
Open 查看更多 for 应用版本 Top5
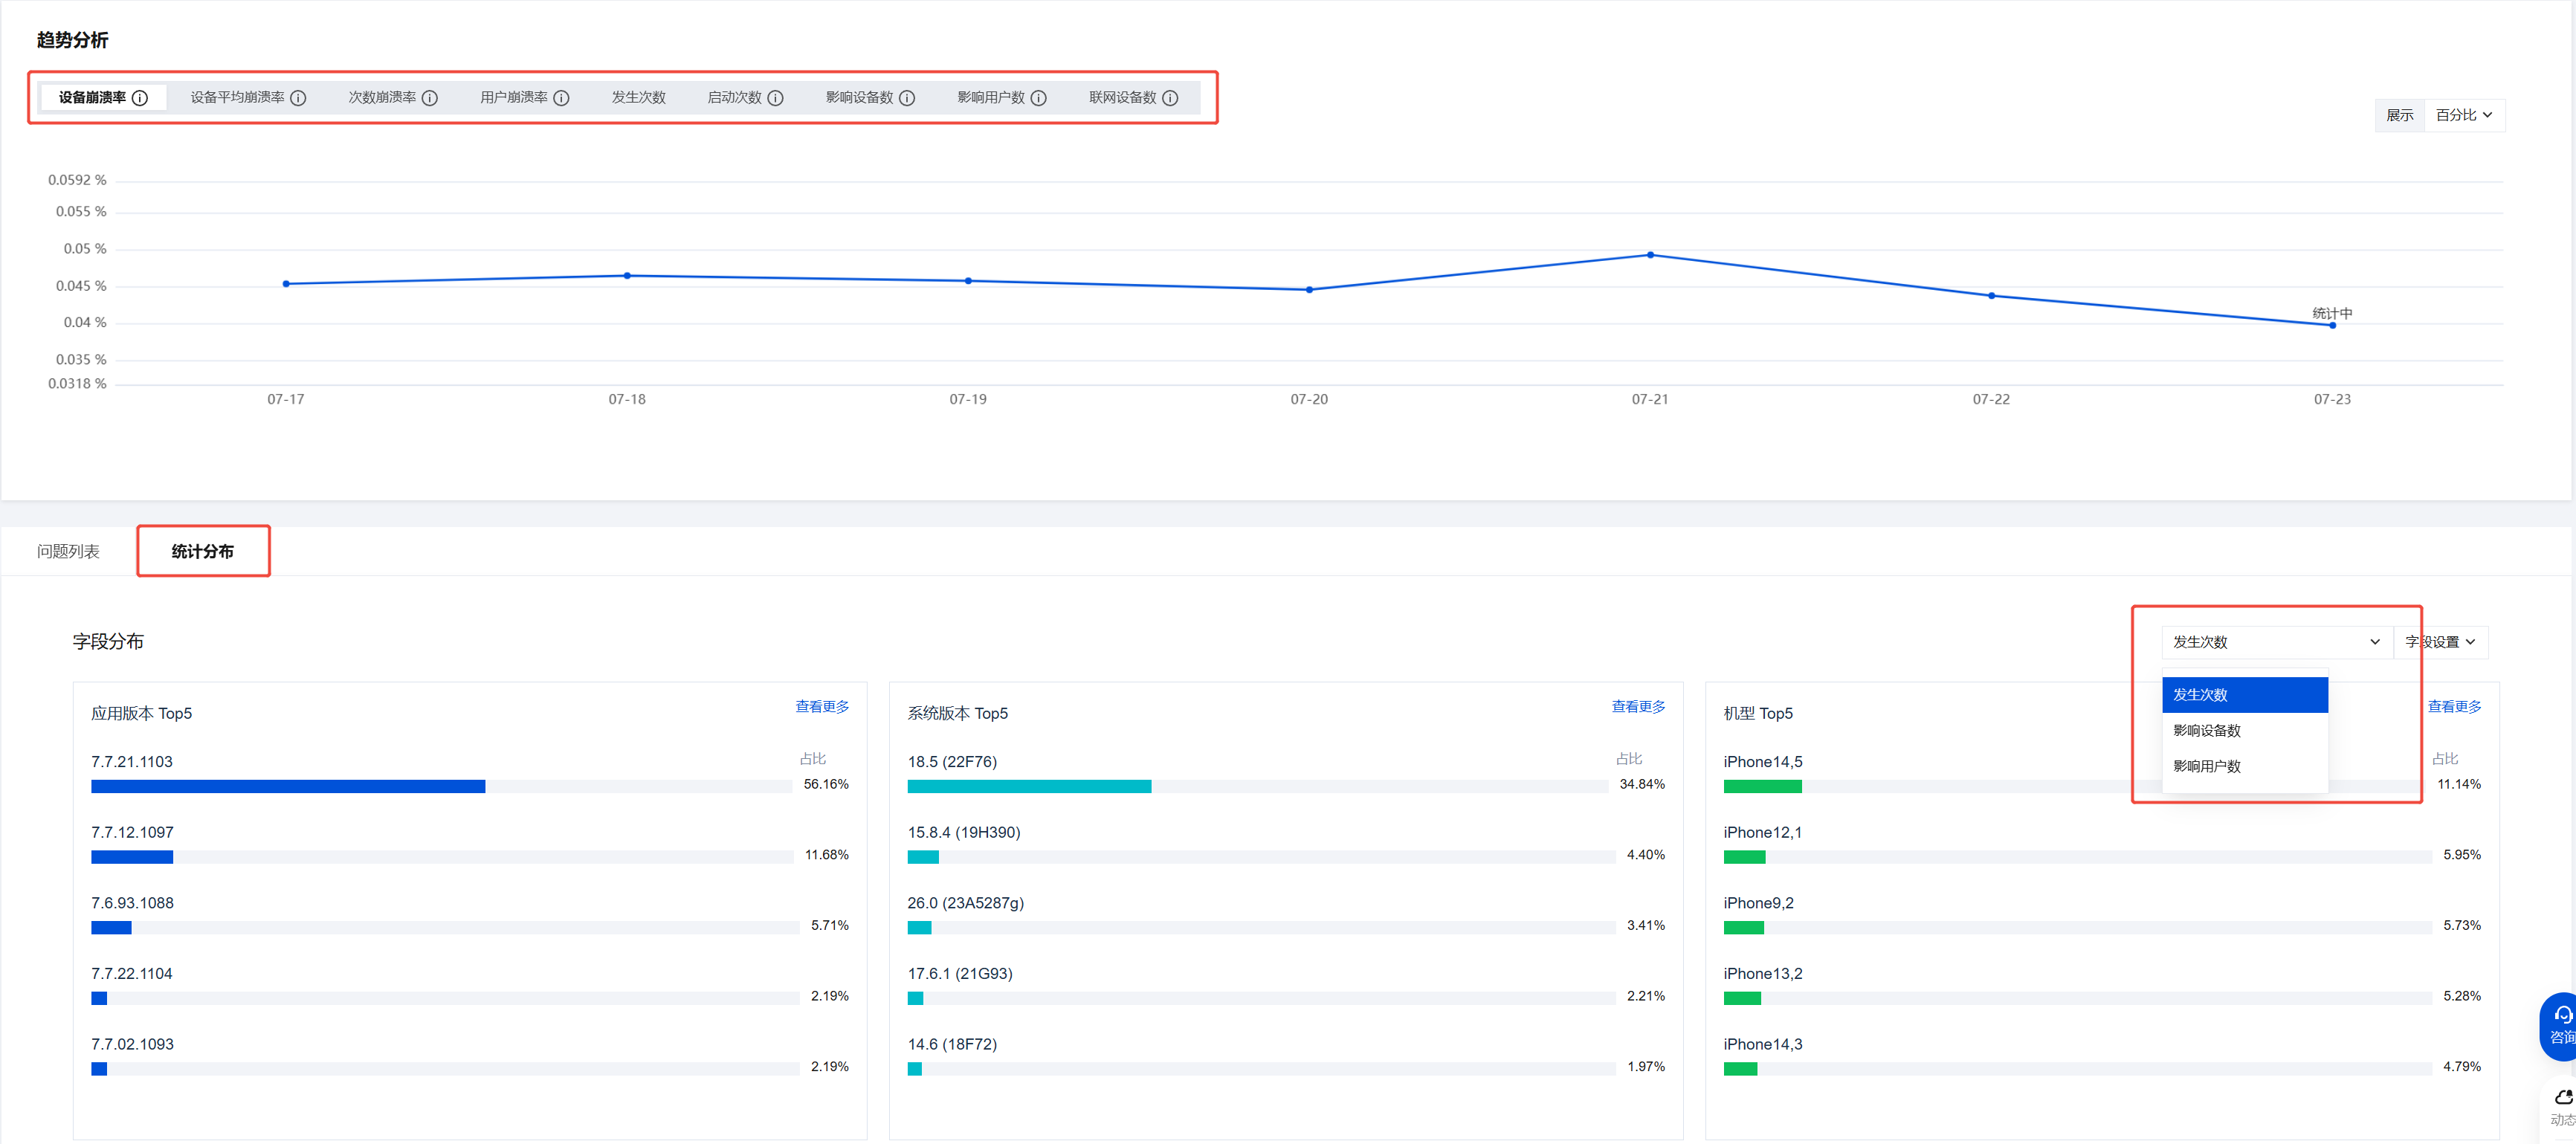point(821,707)
